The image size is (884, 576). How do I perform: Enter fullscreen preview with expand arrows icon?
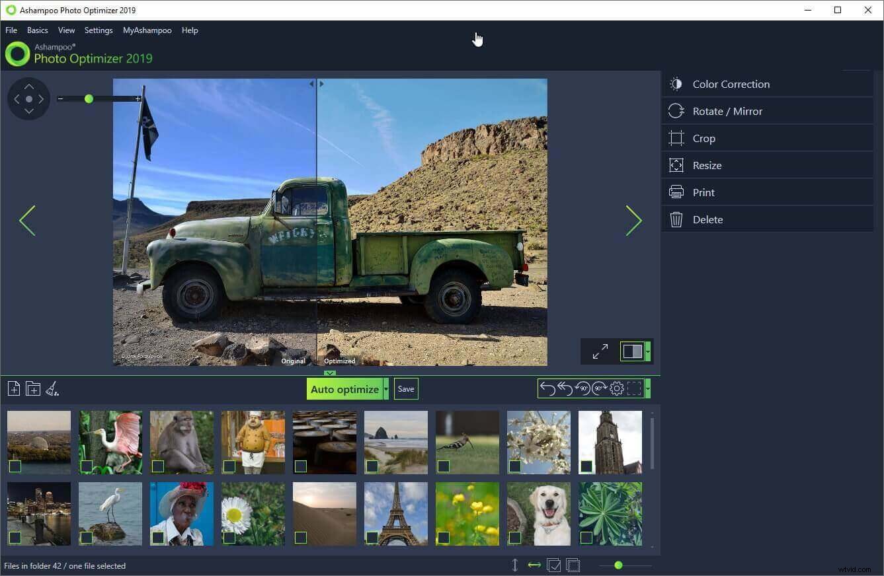(600, 351)
